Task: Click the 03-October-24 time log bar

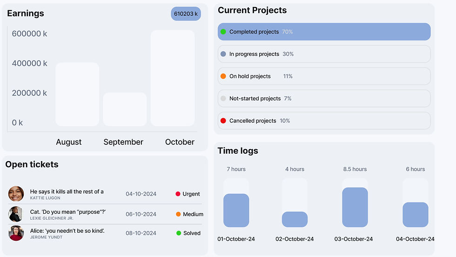Action: pos(355,207)
